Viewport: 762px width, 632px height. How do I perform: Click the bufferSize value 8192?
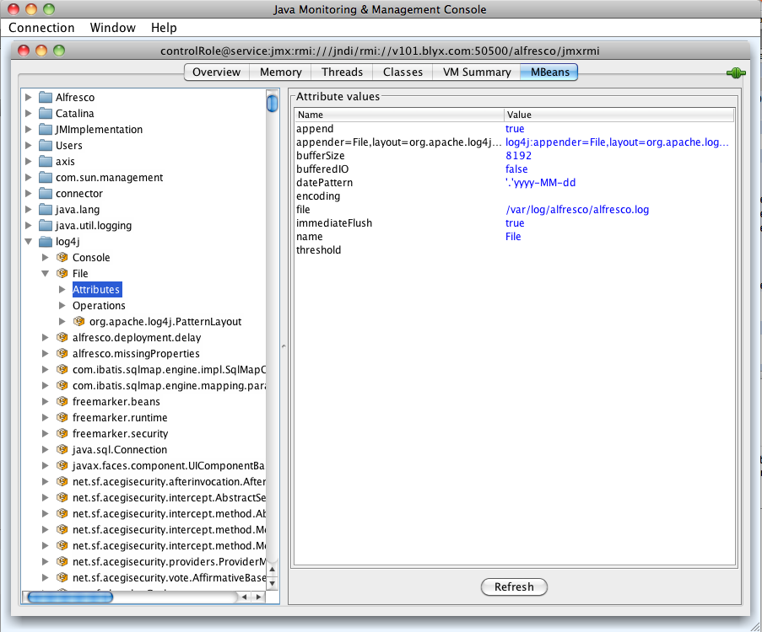click(518, 155)
